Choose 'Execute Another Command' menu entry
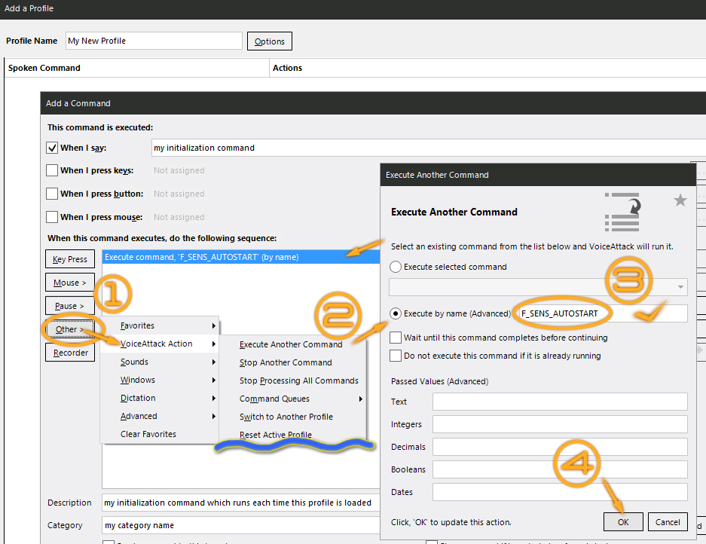Screen dimensions: 706x544 coord(291,344)
